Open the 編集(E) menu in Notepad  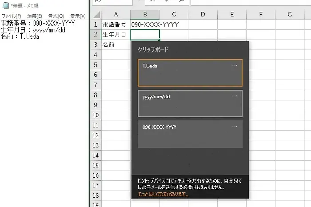pyautogui.click(x=35, y=16)
